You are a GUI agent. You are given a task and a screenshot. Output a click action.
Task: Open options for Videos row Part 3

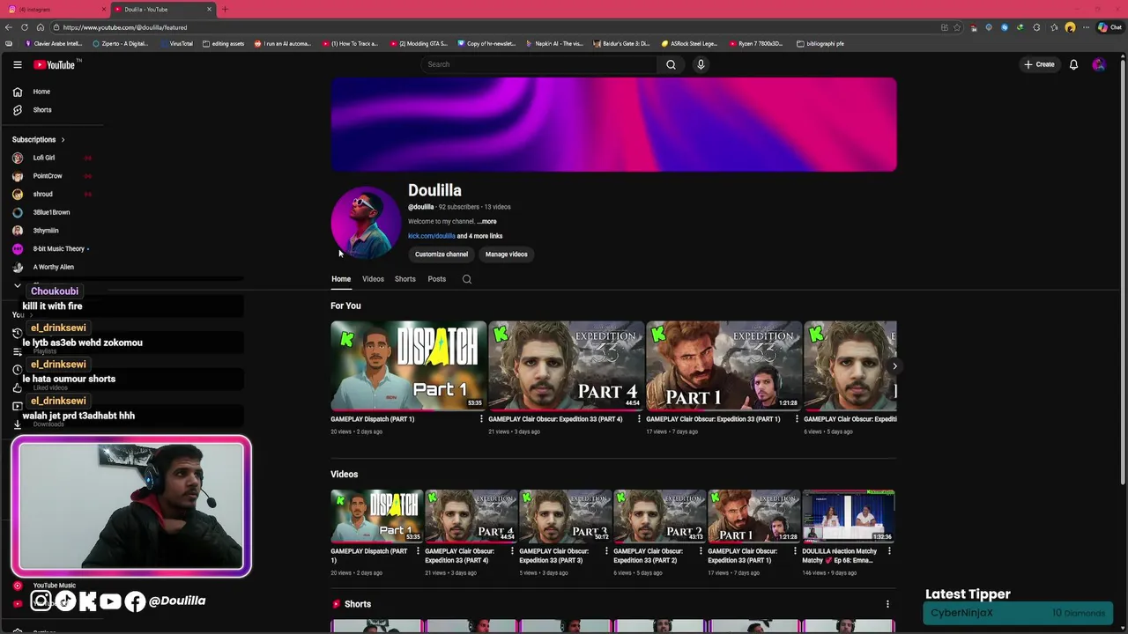point(606,551)
